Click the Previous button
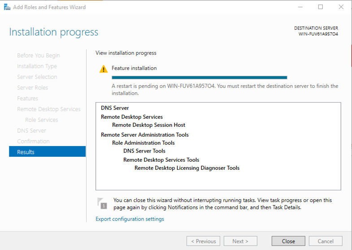 click(203, 241)
